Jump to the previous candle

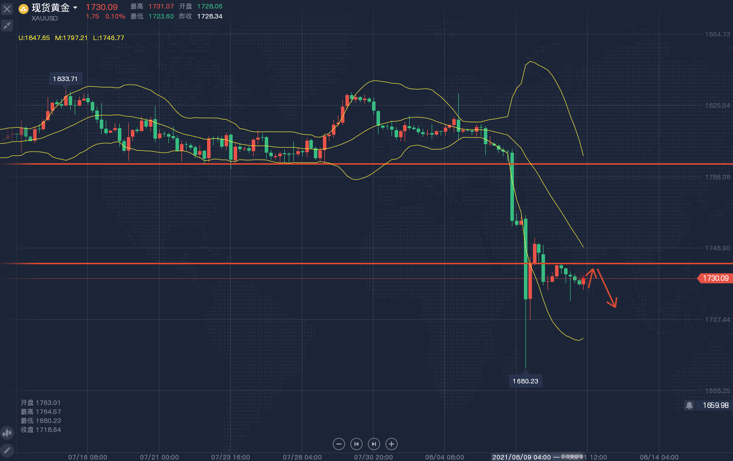point(356,443)
